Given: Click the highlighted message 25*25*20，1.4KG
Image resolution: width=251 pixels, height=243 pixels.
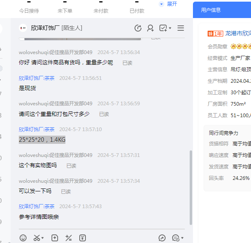Looking at the screenshot, I should tap(42, 139).
